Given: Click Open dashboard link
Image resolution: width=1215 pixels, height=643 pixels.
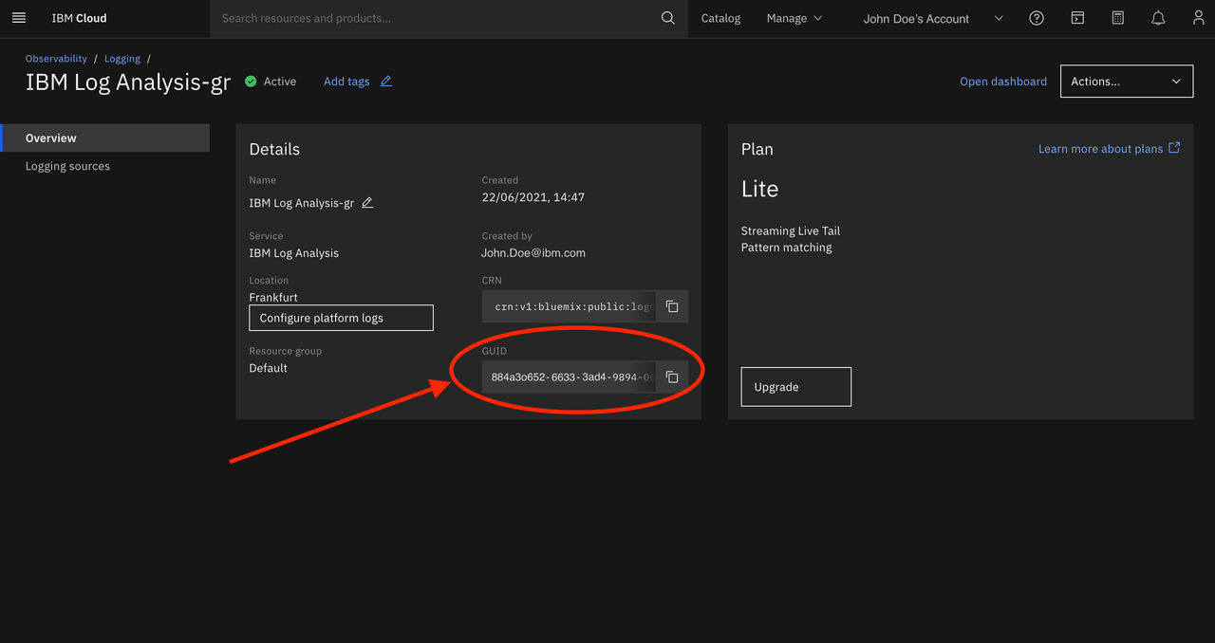Looking at the screenshot, I should coord(1003,82).
